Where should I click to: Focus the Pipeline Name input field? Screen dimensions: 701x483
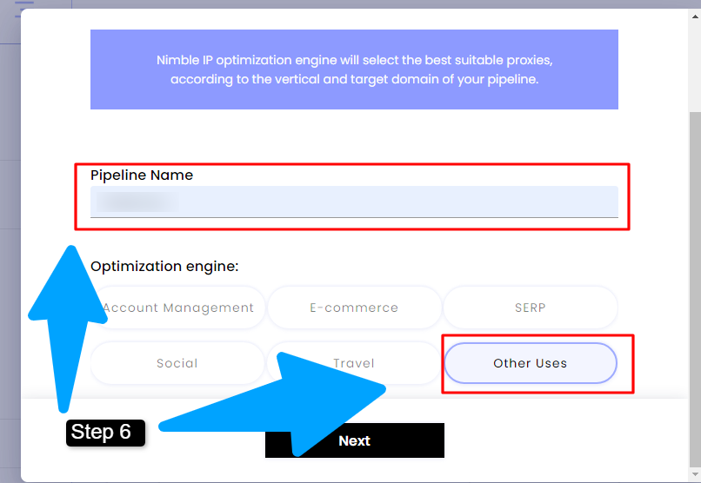(x=354, y=202)
